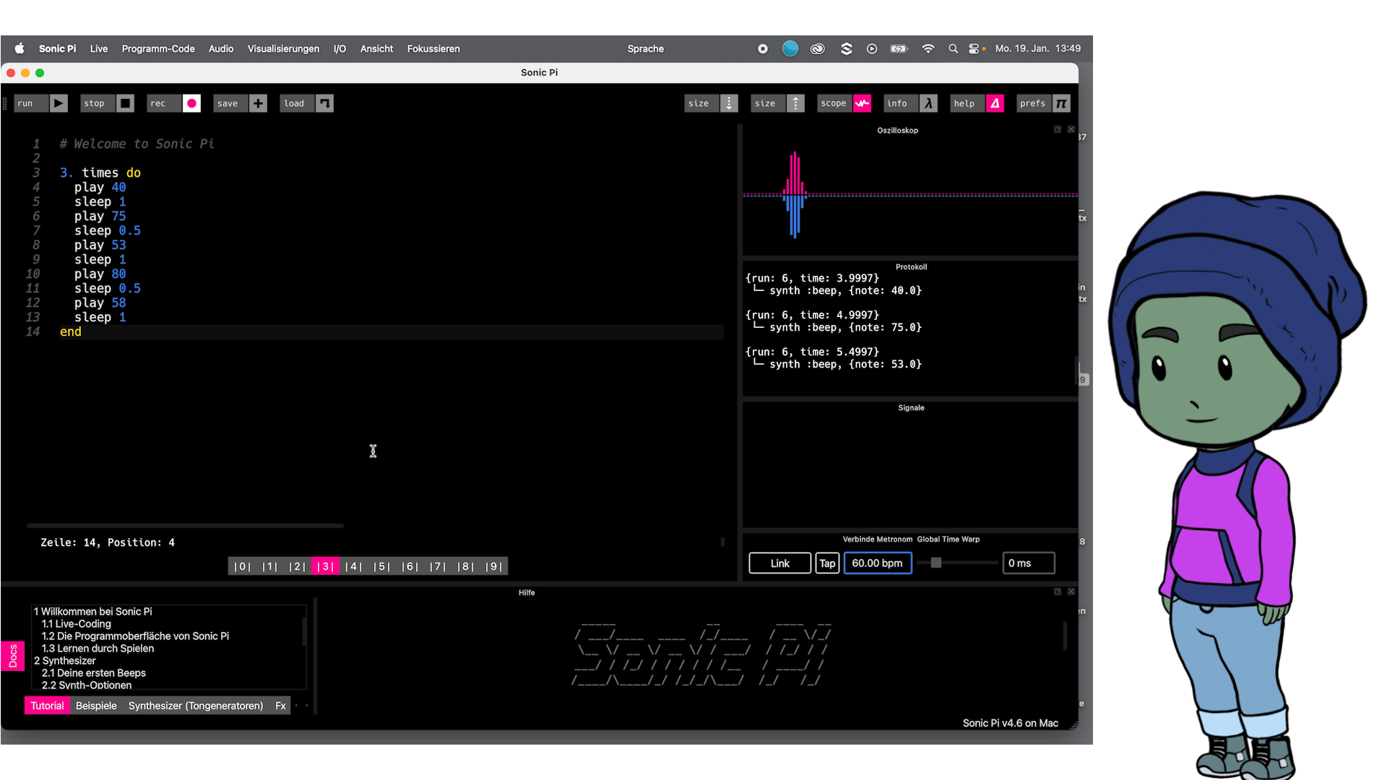
Task: Start recording with the rec icon
Action: coord(191,103)
